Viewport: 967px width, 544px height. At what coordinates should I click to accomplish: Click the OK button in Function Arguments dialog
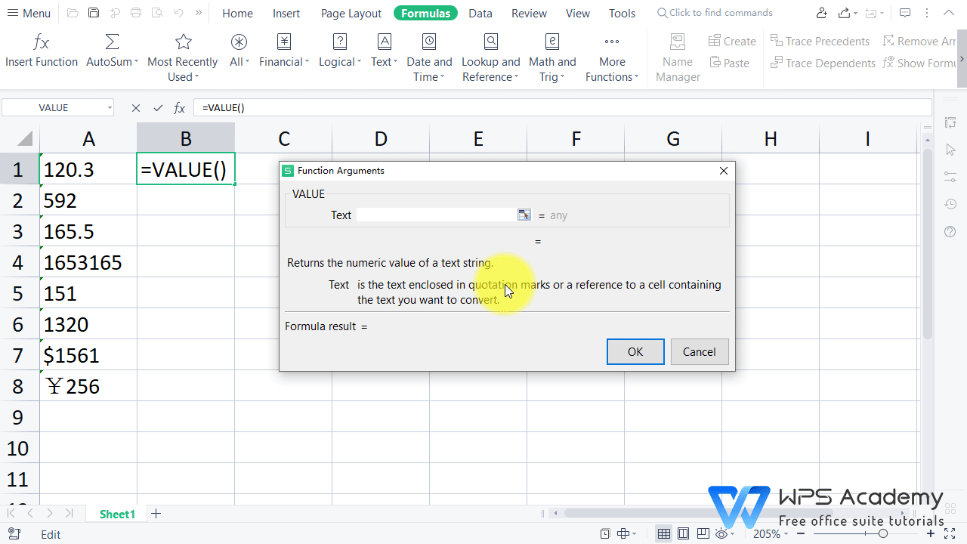point(635,351)
